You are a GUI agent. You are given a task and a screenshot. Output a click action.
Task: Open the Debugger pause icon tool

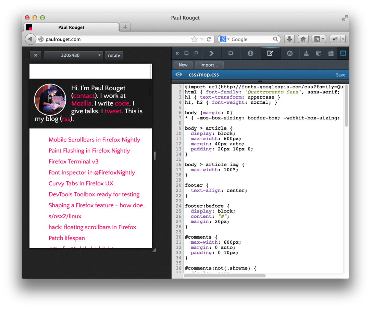tap(250, 53)
